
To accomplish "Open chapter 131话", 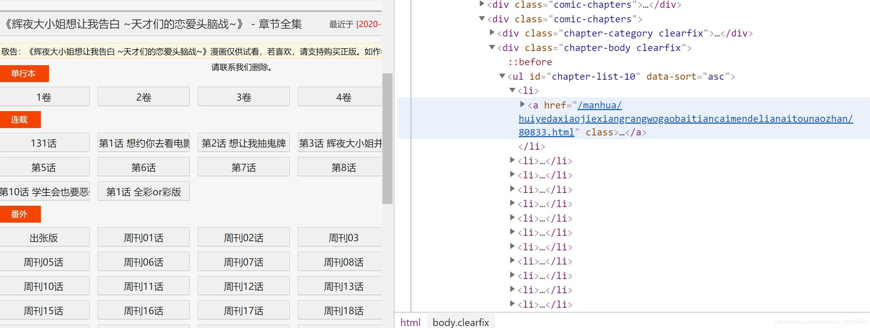I will click(x=44, y=143).
